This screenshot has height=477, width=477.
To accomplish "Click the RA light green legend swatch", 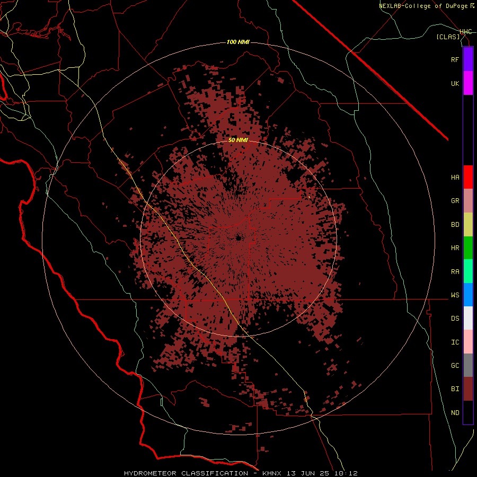I will [x=468, y=271].
